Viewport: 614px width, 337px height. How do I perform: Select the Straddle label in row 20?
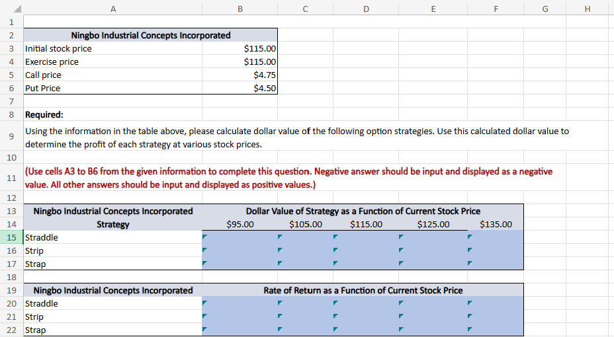tap(112, 303)
